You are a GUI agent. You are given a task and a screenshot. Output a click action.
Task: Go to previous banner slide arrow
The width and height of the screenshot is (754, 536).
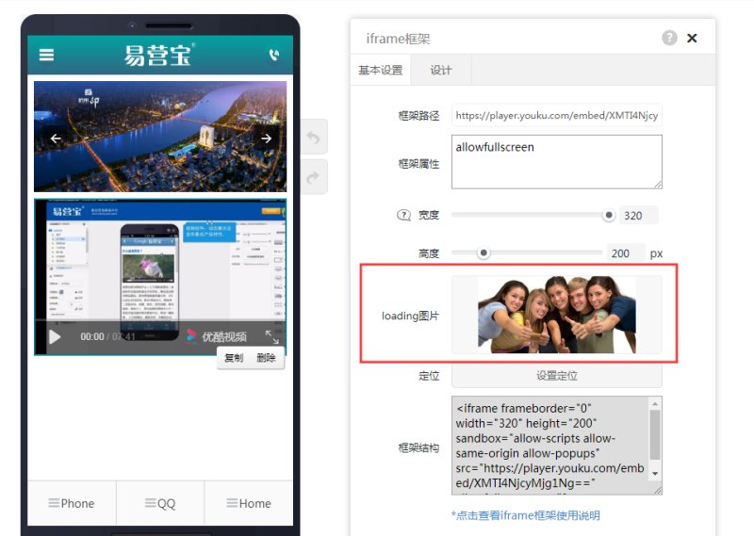tap(56, 138)
